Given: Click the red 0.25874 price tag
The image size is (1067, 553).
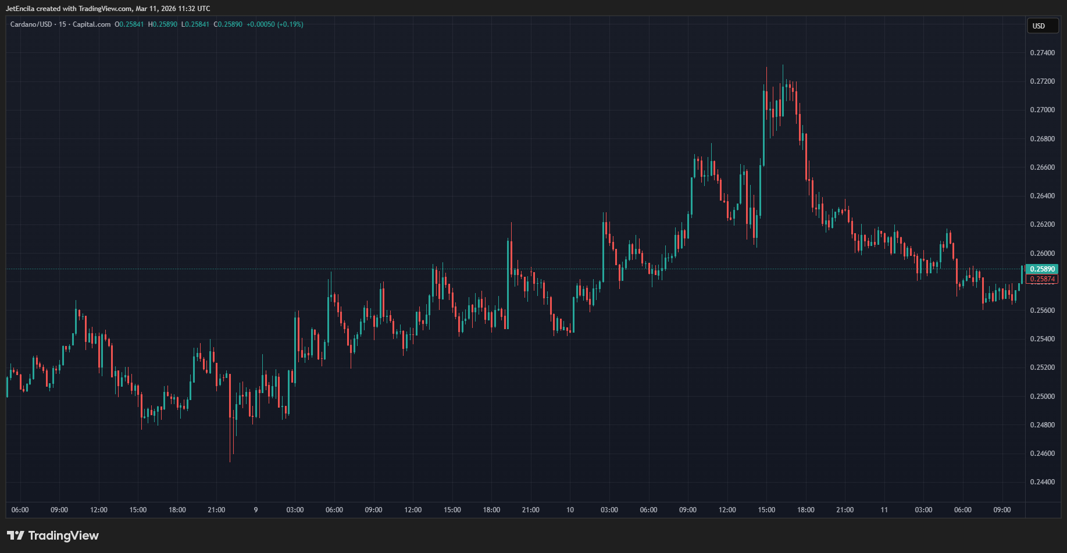Looking at the screenshot, I should [x=1042, y=279].
